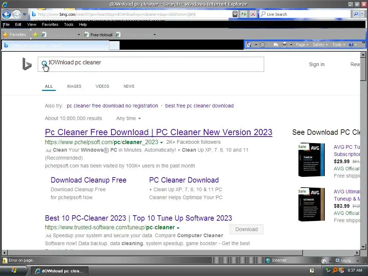Switch to the VIDEOS tab
This screenshot has height=276, width=368.
point(102,86)
